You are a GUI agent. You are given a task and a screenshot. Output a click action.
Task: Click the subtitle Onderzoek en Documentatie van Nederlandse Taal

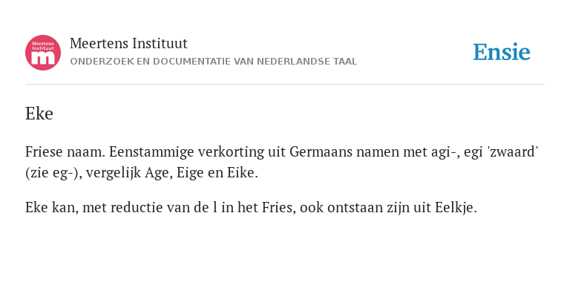tap(214, 62)
